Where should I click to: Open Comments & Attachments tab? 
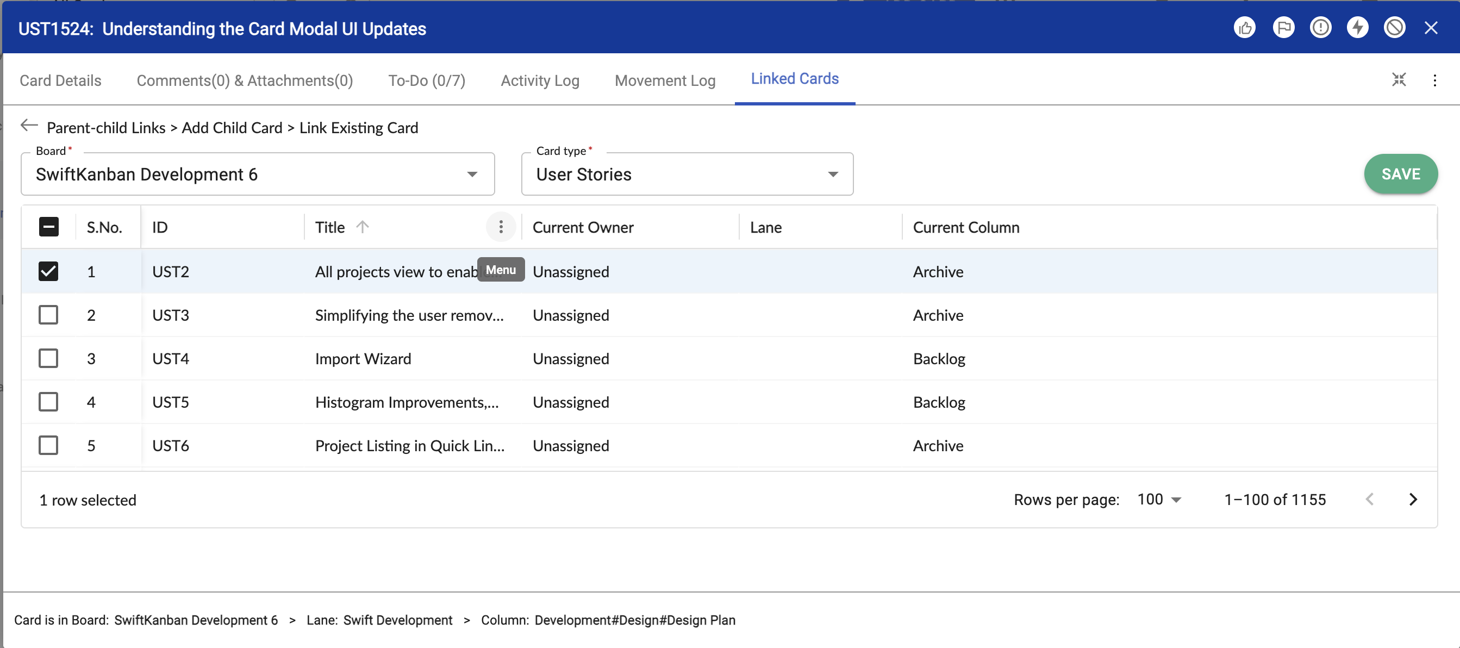click(x=245, y=80)
